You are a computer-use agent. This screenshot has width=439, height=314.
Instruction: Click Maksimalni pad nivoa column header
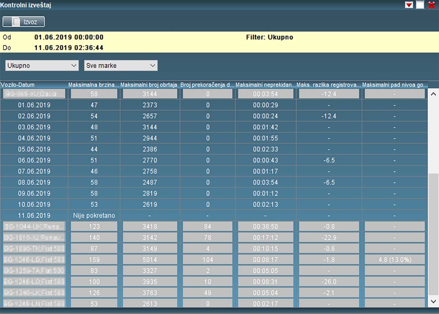(394, 85)
